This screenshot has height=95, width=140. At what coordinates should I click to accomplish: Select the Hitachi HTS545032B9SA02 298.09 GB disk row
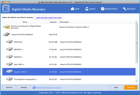(69, 34)
